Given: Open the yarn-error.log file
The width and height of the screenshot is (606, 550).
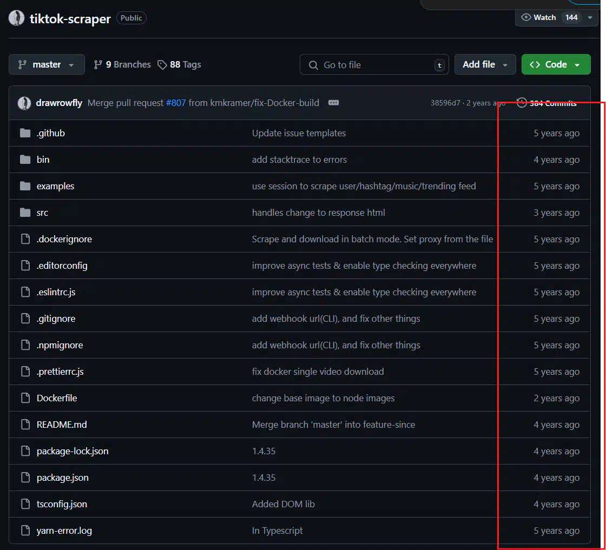Looking at the screenshot, I should pyautogui.click(x=64, y=531).
